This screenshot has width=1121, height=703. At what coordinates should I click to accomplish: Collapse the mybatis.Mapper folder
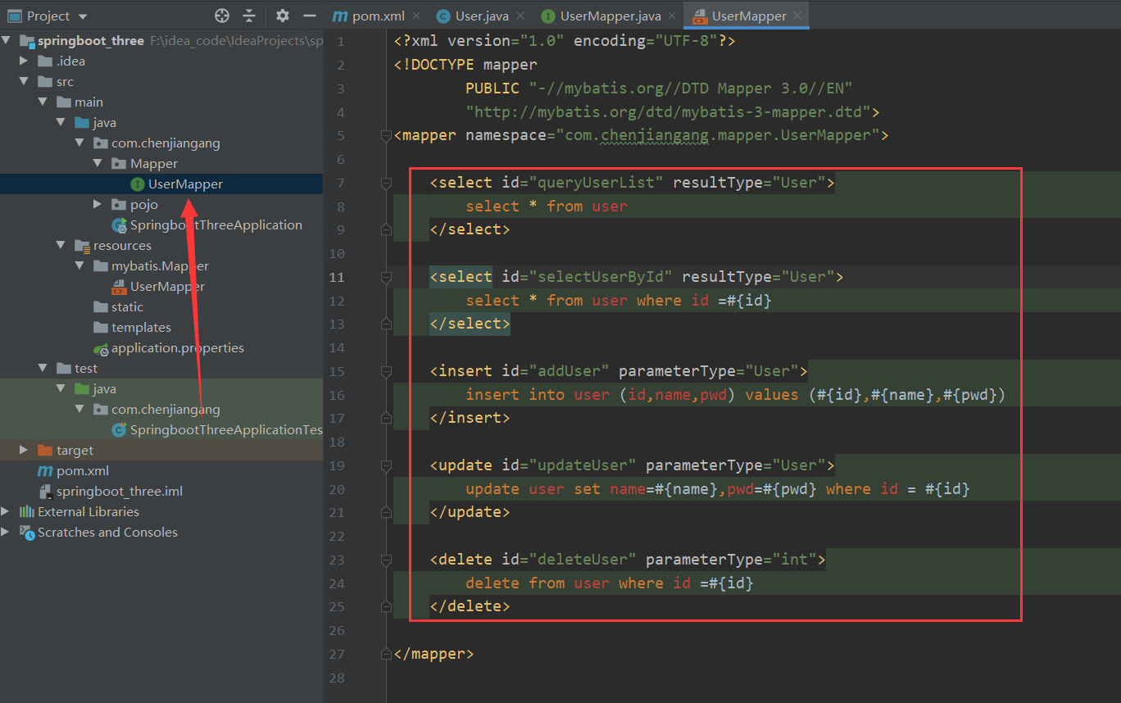(x=79, y=265)
